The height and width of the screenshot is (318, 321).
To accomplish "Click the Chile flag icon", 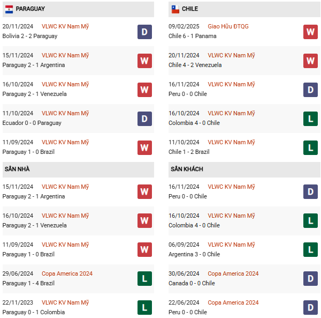I will click(x=175, y=9).
